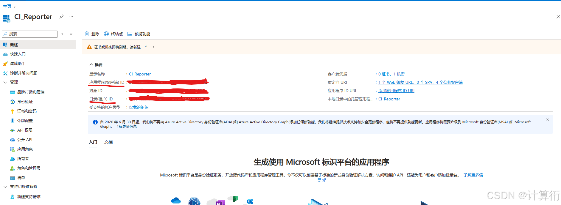Click the CI_Reporter display name link
Viewport: 561px width, 205px height.
140,74
